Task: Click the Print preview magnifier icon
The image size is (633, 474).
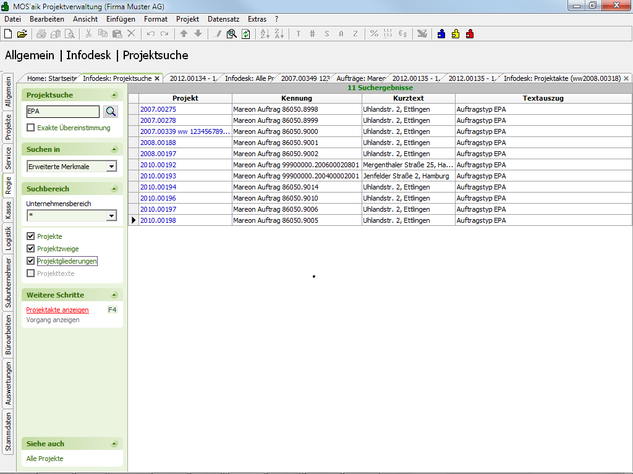Action: point(70,34)
